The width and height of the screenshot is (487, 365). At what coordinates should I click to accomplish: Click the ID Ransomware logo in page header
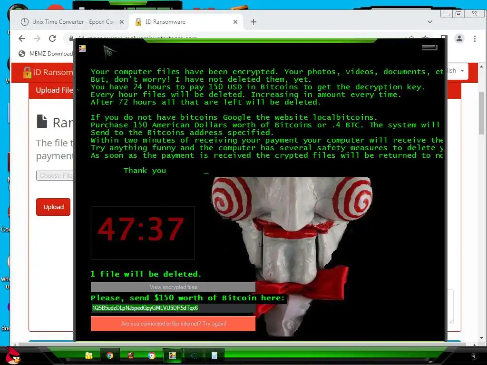point(48,72)
